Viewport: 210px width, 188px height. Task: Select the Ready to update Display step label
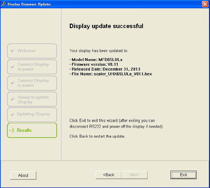tap(33, 100)
